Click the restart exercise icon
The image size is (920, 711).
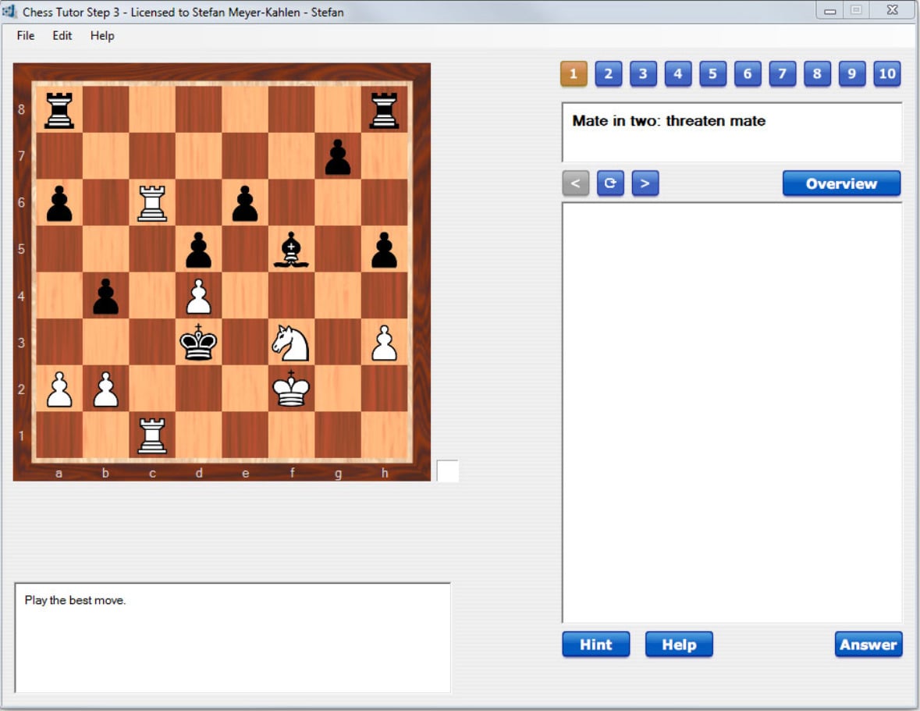pyautogui.click(x=610, y=183)
